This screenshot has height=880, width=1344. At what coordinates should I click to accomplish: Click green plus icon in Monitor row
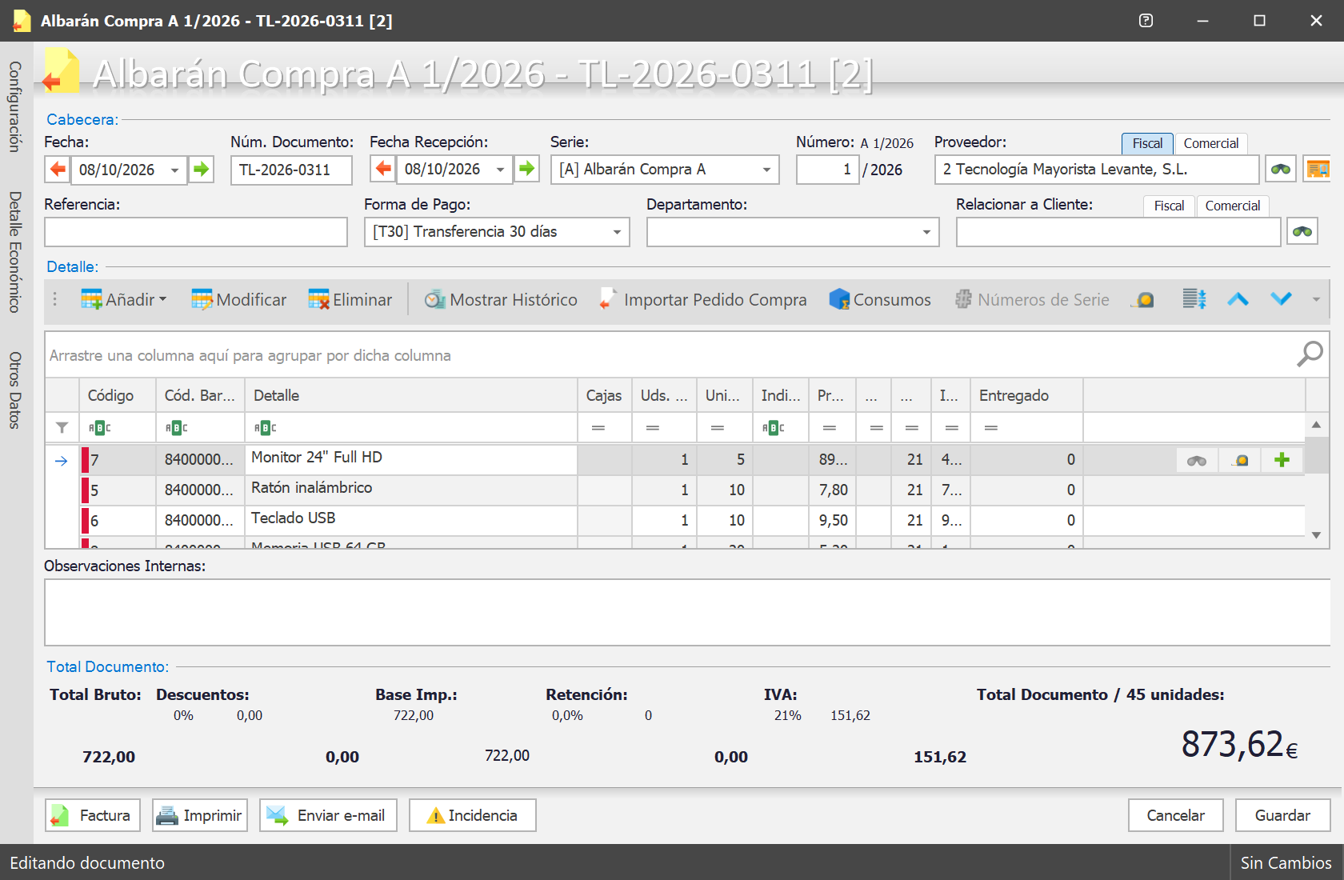click(1282, 460)
